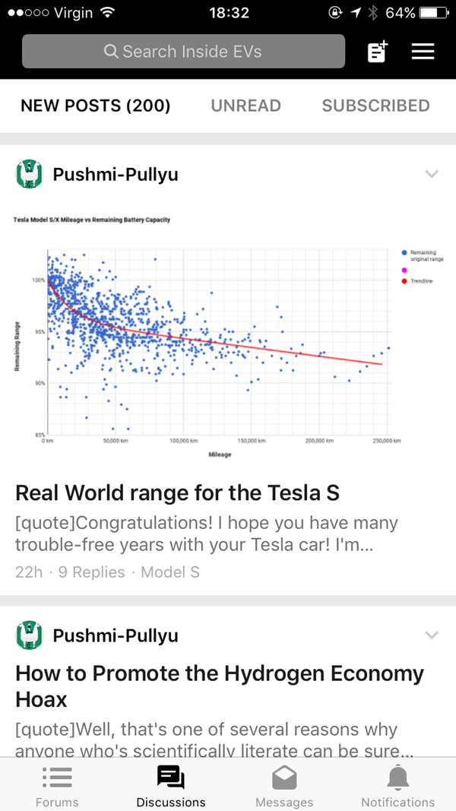Switch to the SUBSCRIBED tab
This screenshot has height=811, width=456.
click(x=376, y=106)
